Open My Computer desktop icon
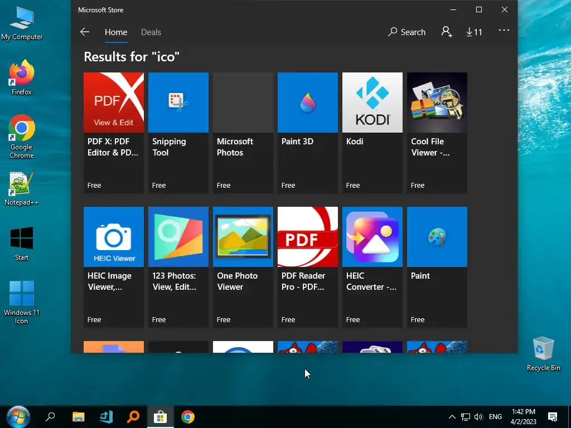 (22, 23)
